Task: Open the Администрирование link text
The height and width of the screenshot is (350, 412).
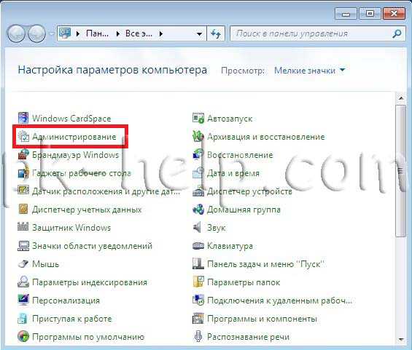Action: pyautogui.click(x=74, y=137)
